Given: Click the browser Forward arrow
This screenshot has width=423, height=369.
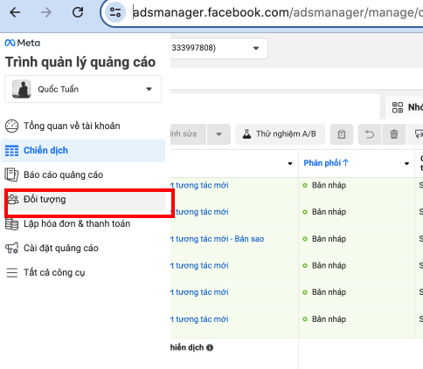Looking at the screenshot, I should tap(46, 12).
